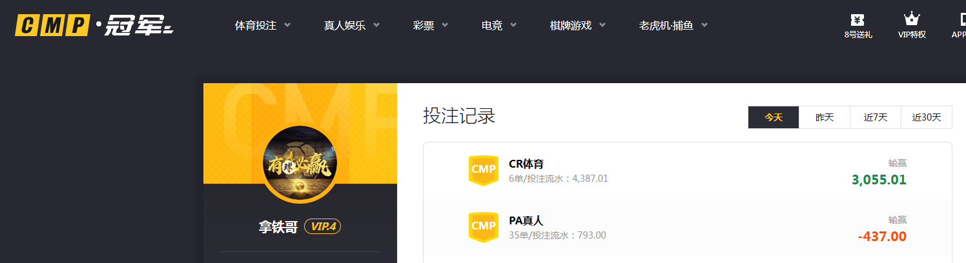Screen dimensions: 966x263
Task: Click the profile avatar image
Action: click(299, 162)
